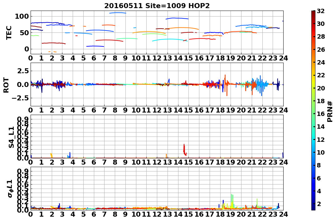Click colorbar tick label "18"
This screenshot has width=336, height=221.
[x=321, y=101]
